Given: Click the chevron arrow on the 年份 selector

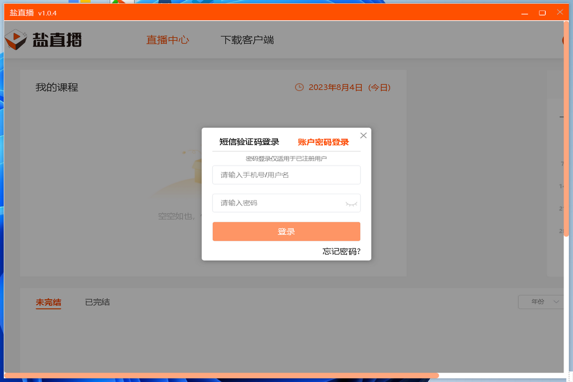Looking at the screenshot, I should (x=557, y=301).
